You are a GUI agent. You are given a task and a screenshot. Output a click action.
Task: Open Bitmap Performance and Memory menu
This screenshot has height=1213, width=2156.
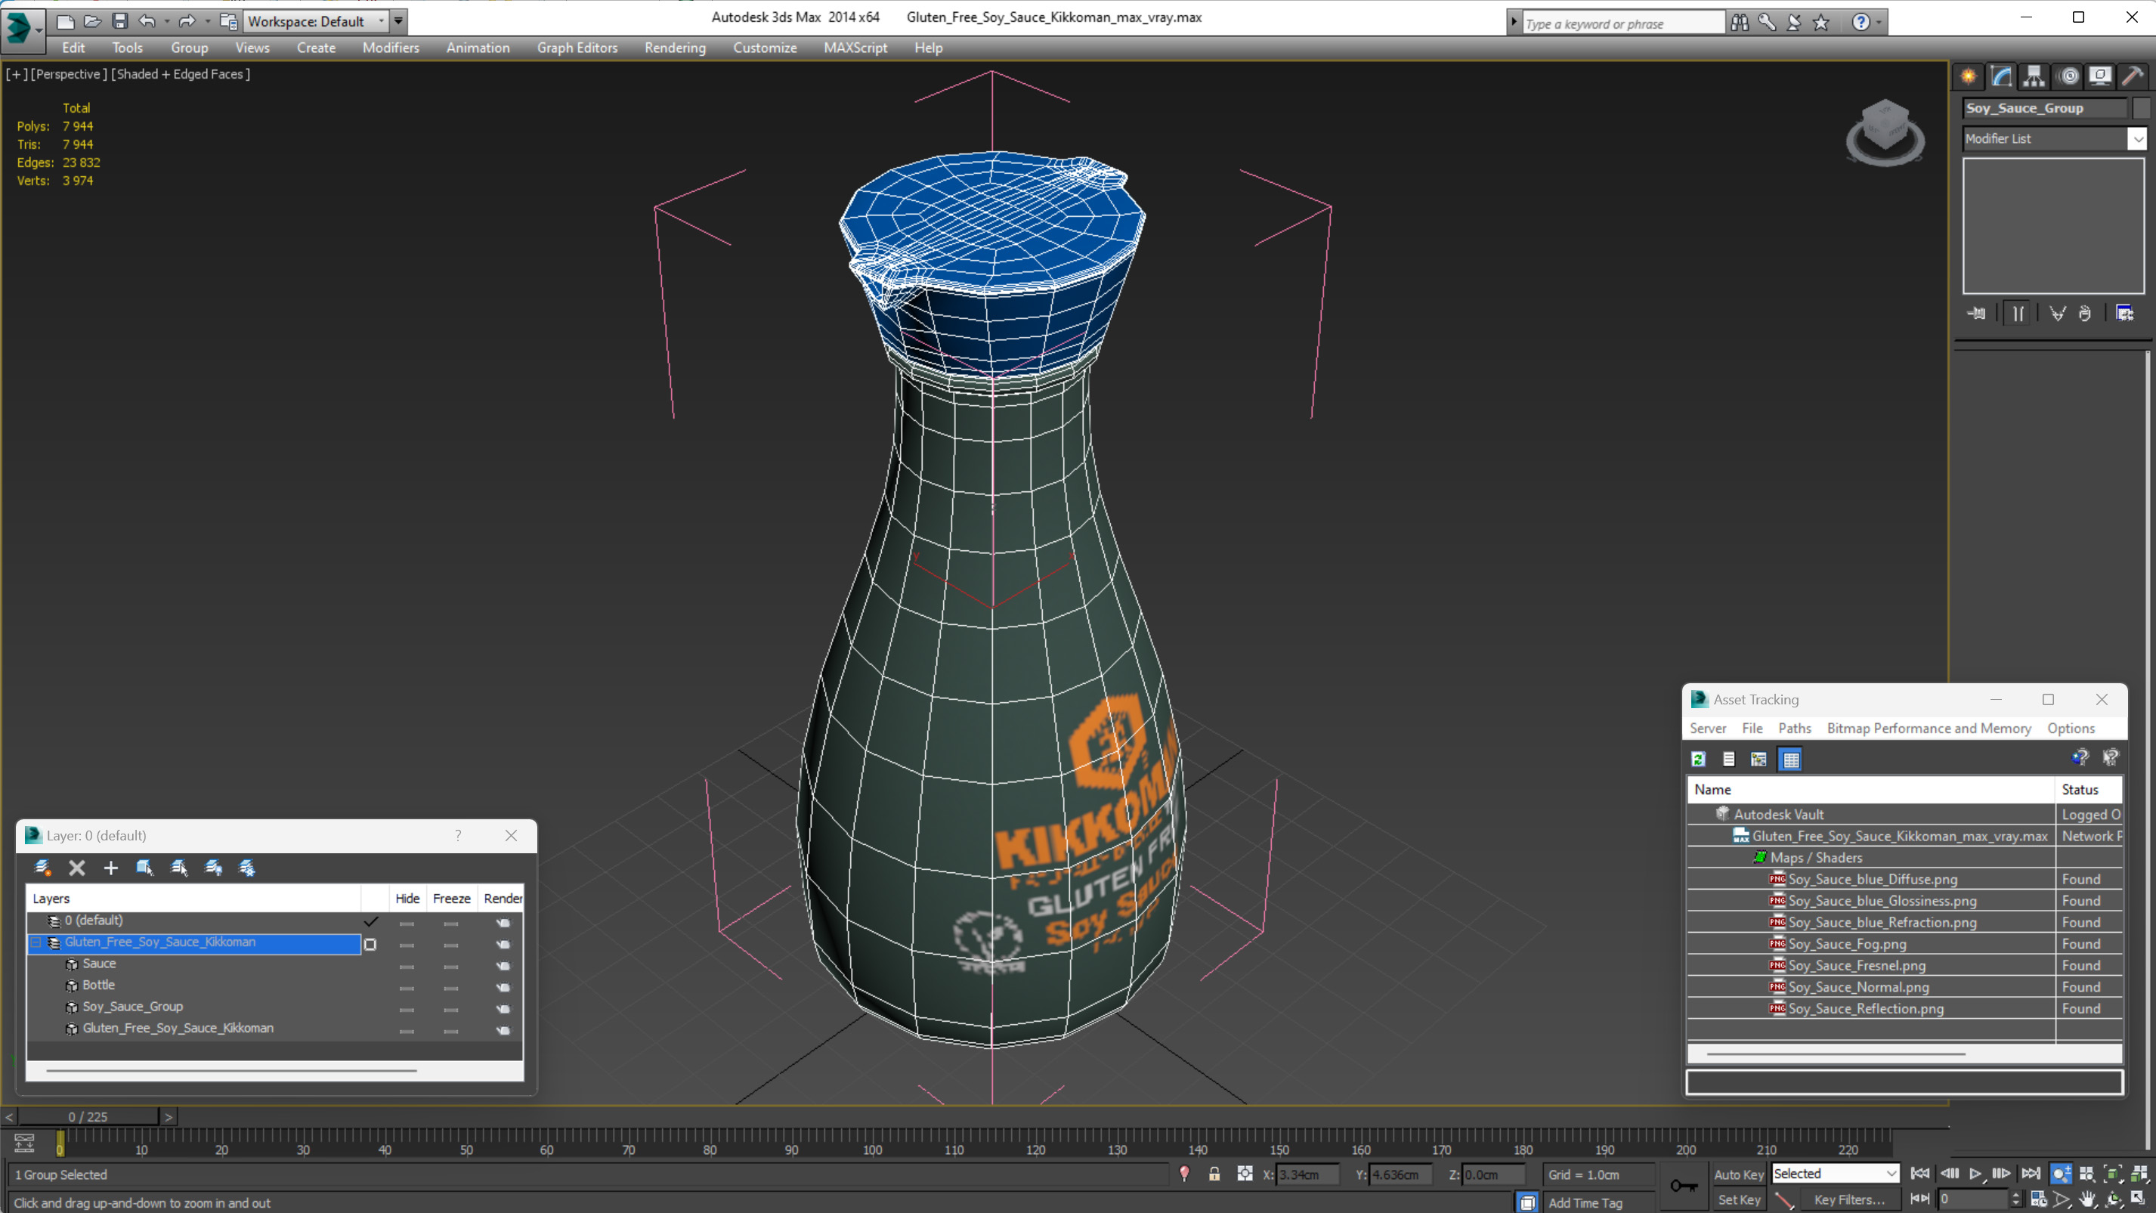point(1929,729)
